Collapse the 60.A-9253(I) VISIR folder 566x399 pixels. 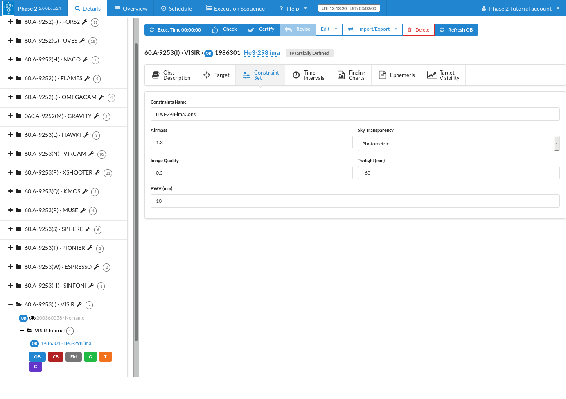point(11,304)
